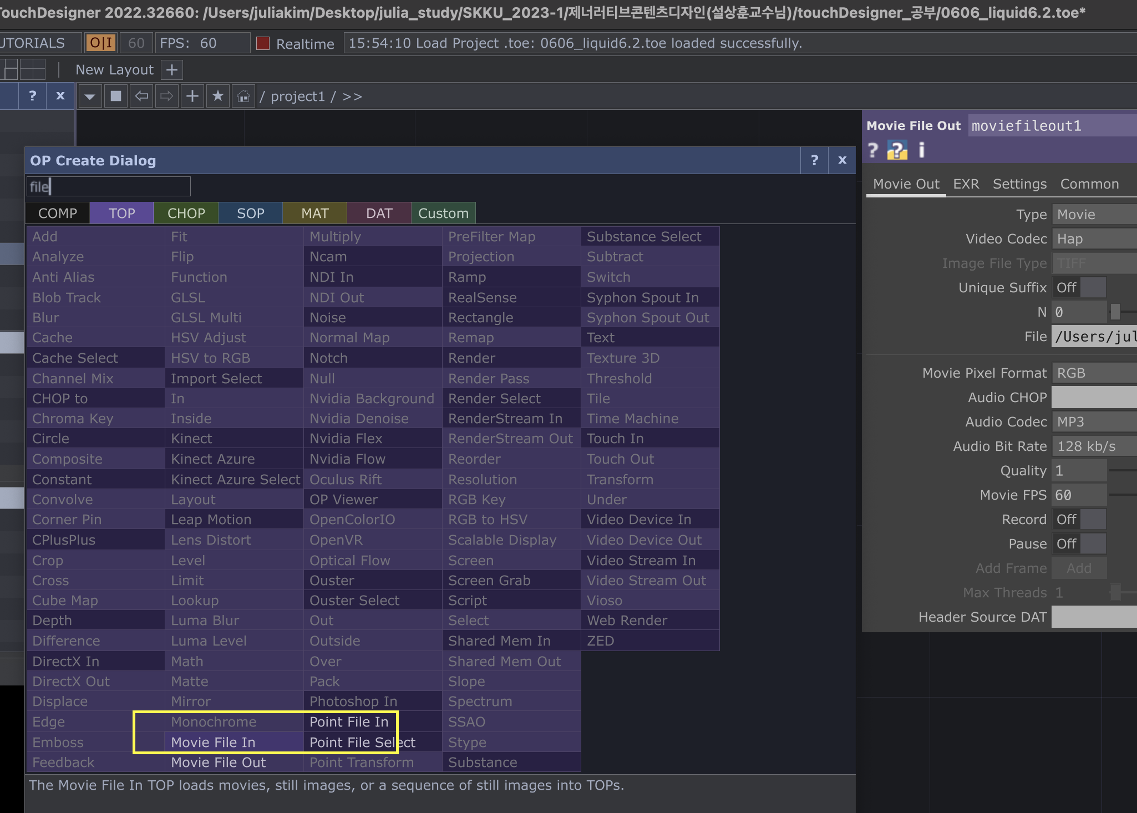
Task: Select Movie File In operator
Action: click(213, 743)
